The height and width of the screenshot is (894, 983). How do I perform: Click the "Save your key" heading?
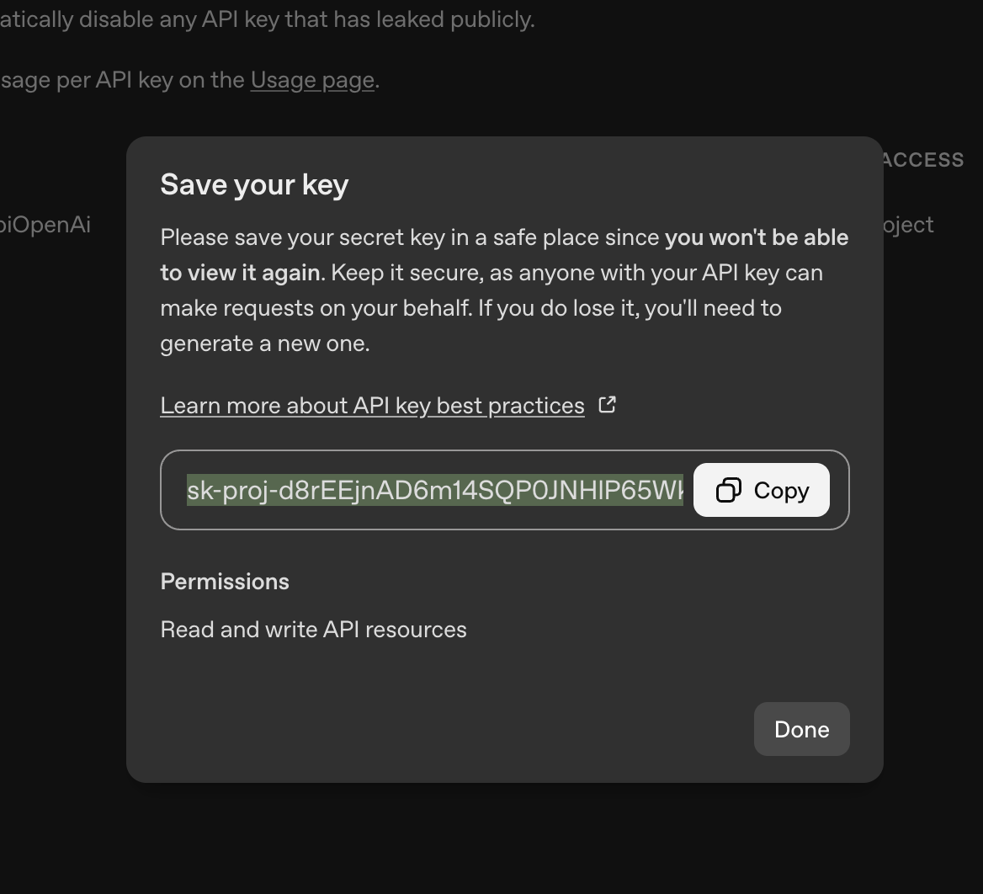point(254,184)
